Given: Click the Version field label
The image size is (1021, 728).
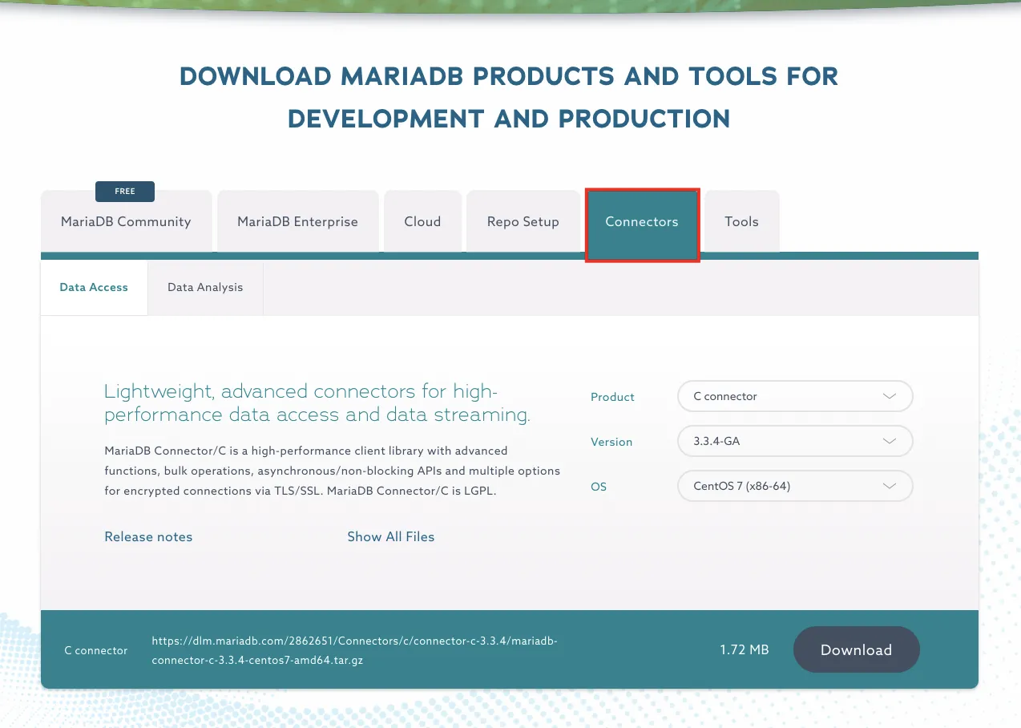Looking at the screenshot, I should [611, 442].
